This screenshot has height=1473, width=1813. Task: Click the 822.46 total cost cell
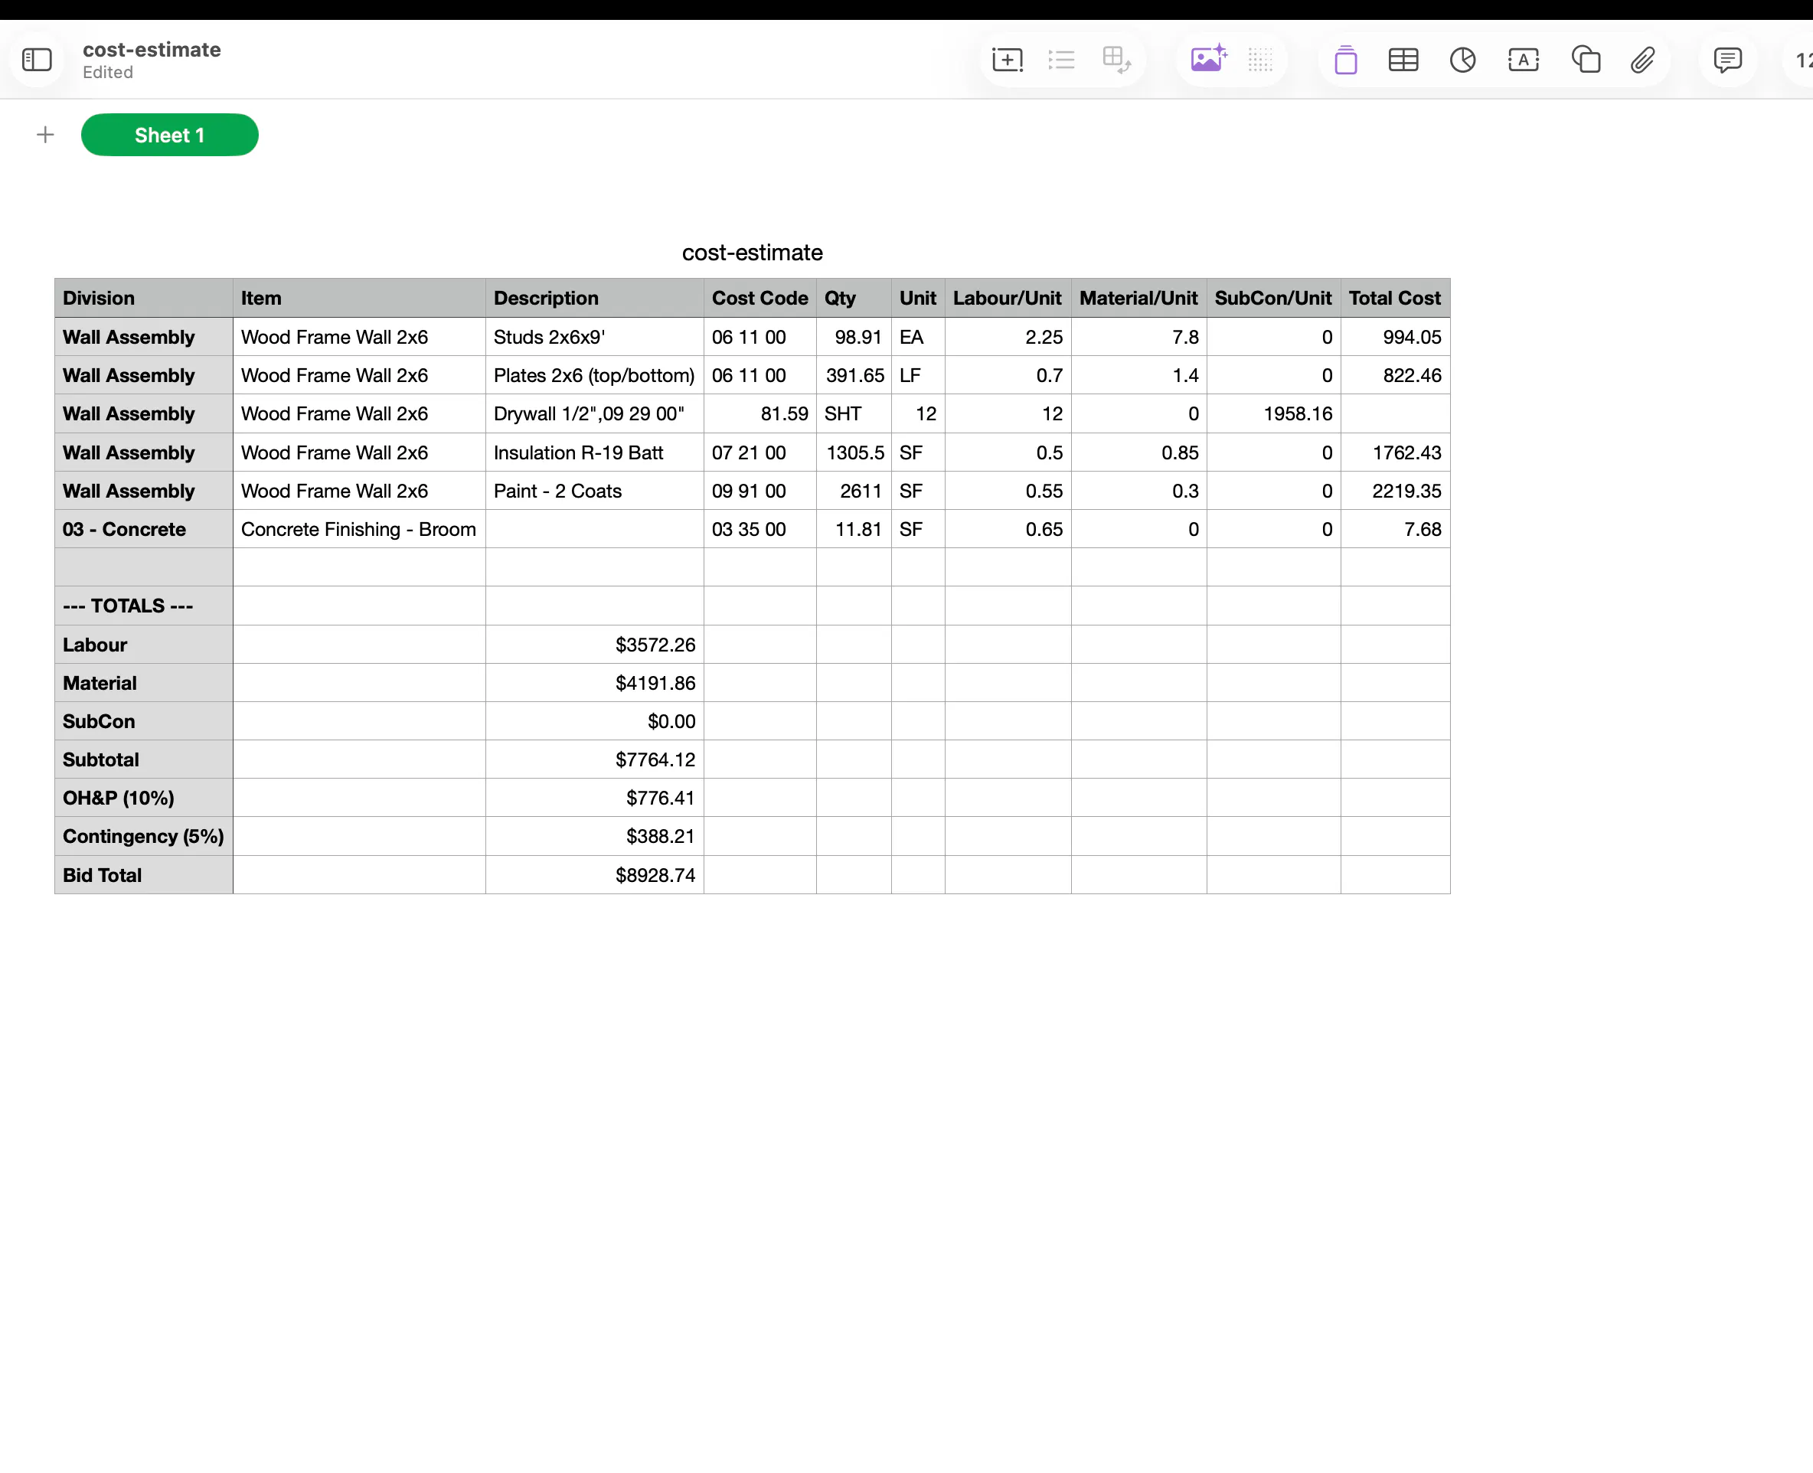tap(1396, 375)
